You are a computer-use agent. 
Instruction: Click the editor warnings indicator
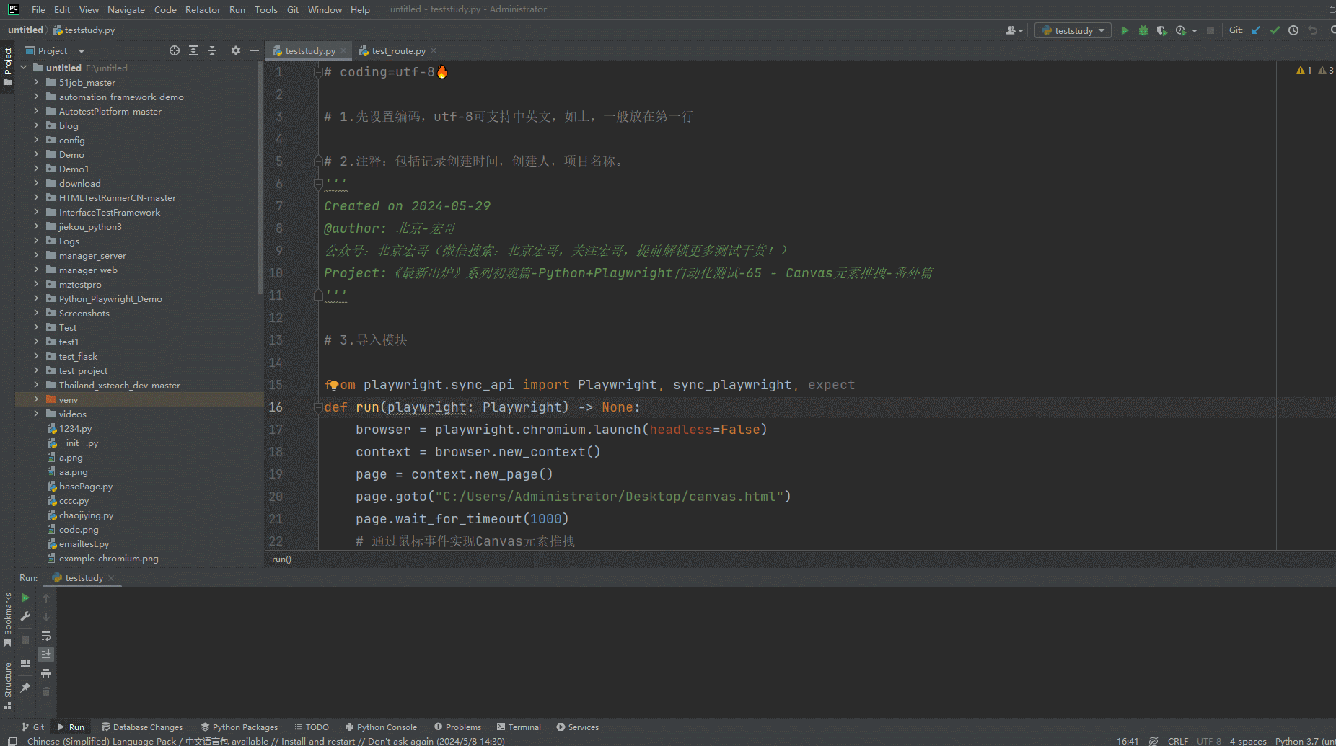pyautogui.click(x=1314, y=70)
